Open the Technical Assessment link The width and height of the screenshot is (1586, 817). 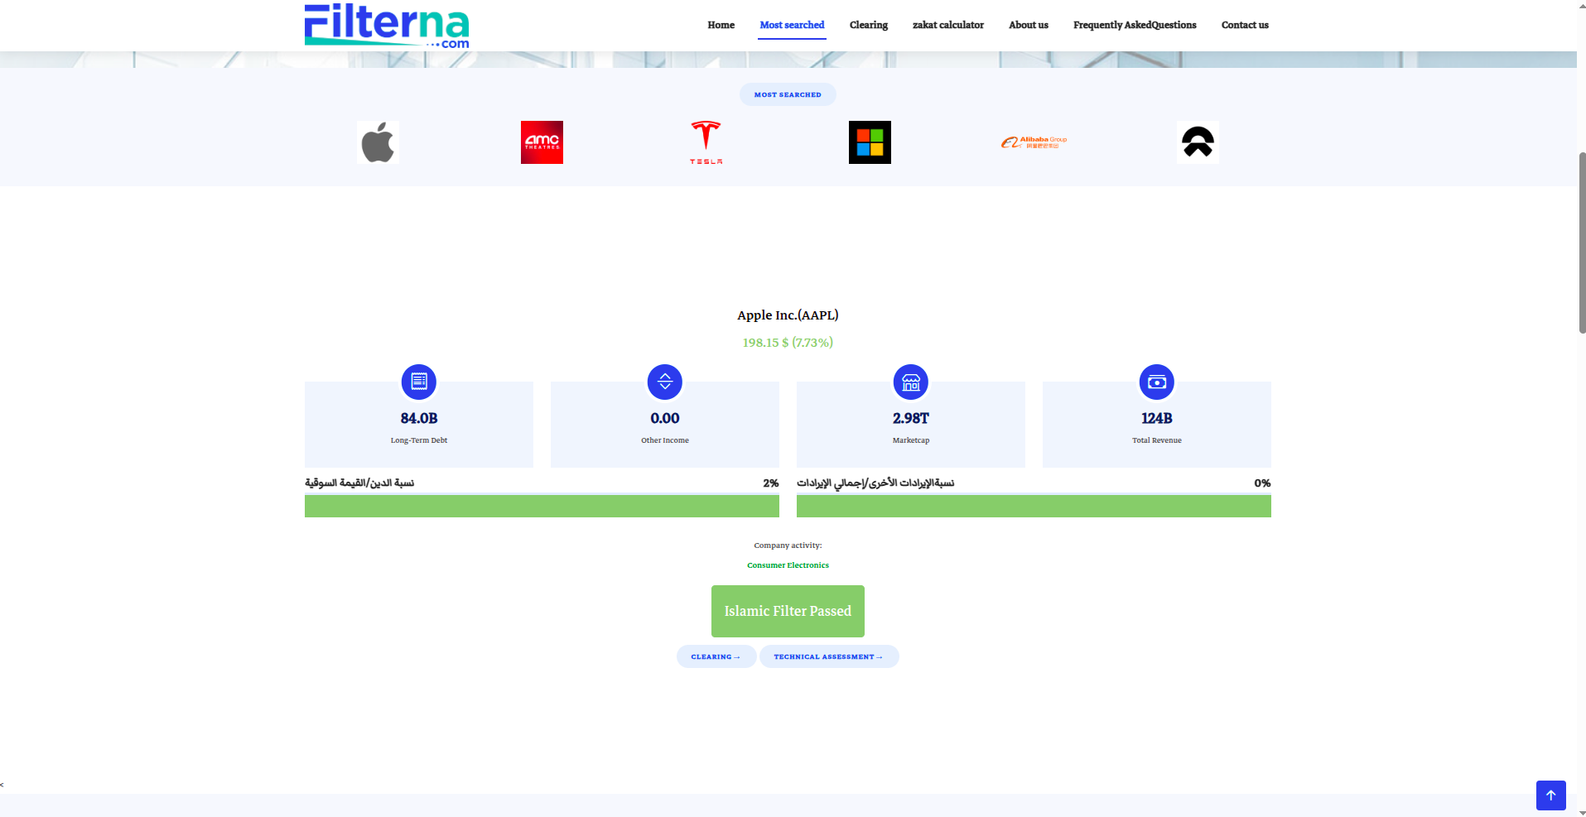[828, 656]
